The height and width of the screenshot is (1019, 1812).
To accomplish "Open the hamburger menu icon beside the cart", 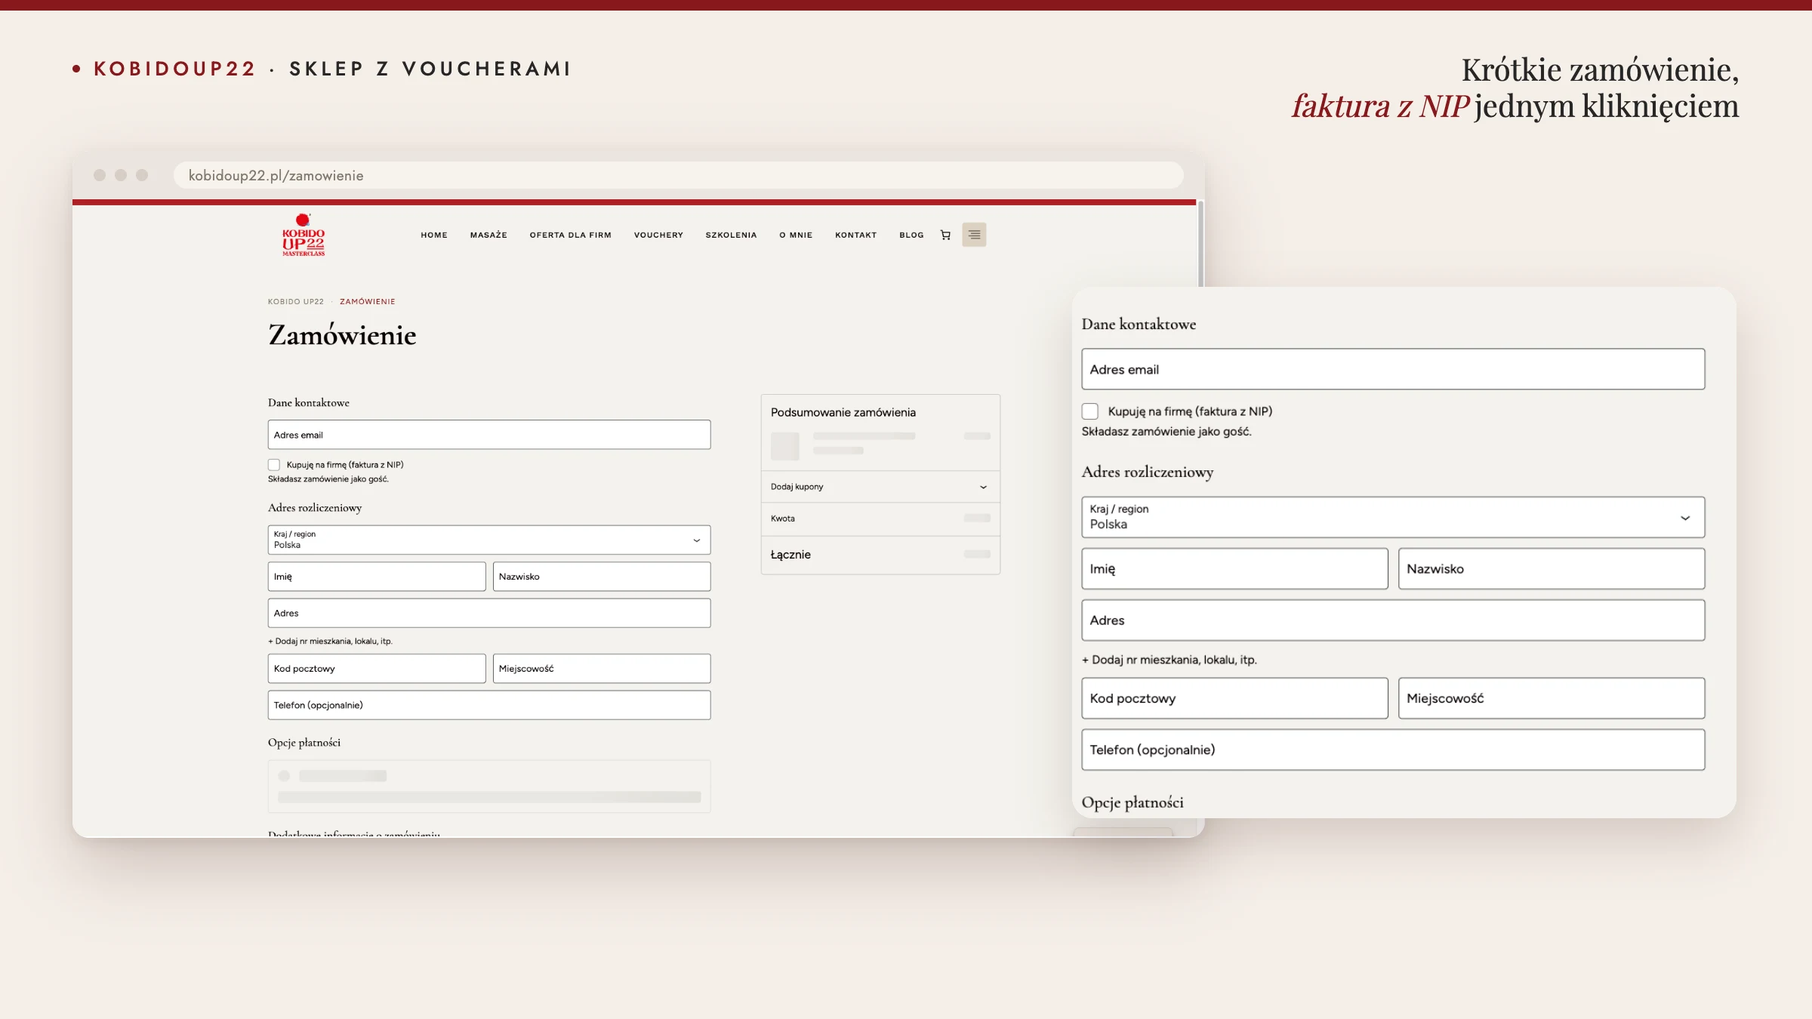I will [974, 235].
